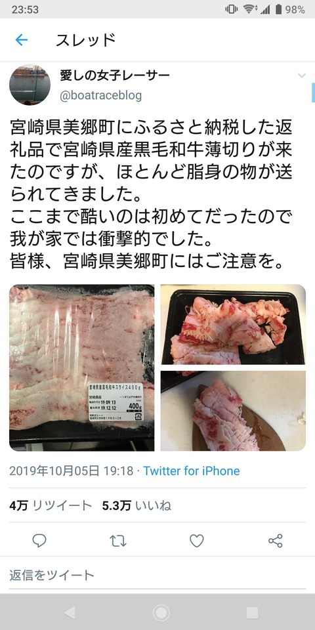Viewport: 315px width, 630px height.
Task: View the 5.3万 いいね list
Action: [x=136, y=505]
